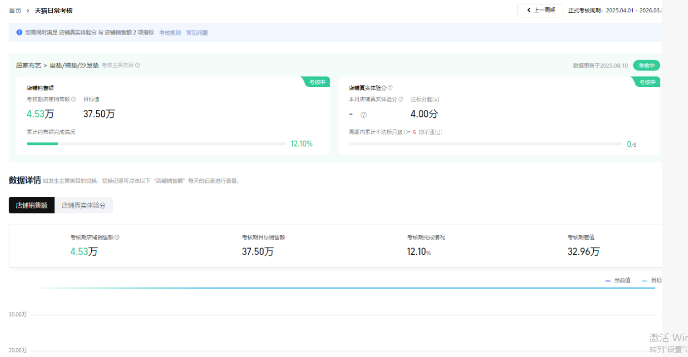
Task: Click help icon beside 本月店铺真实体验分 label
Action: pyautogui.click(x=401, y=99)
